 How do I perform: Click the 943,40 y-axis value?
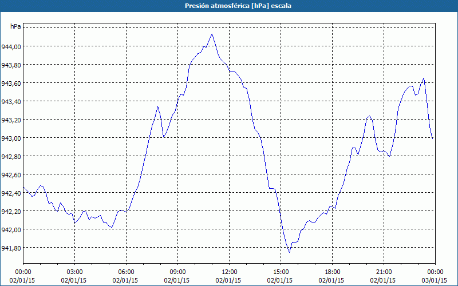coord(10,102)
